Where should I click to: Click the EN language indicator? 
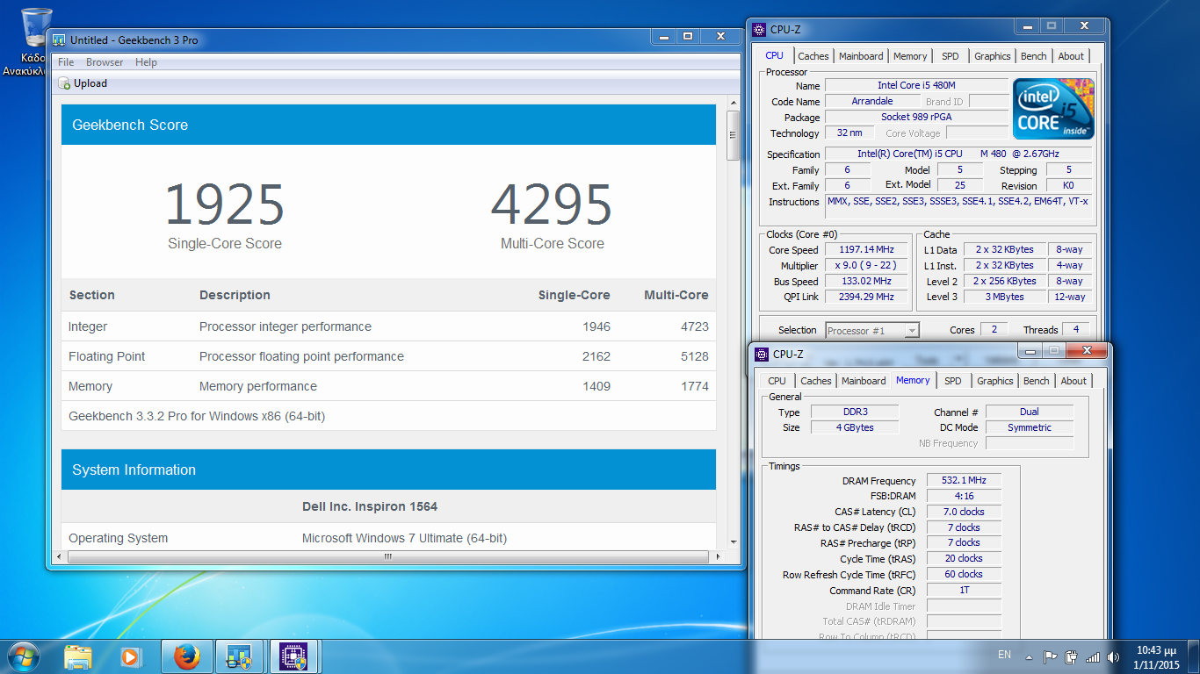[x=1005, y=655]
